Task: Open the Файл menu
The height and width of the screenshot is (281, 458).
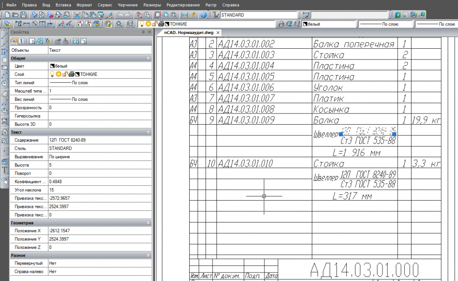Action: (11, 5)
